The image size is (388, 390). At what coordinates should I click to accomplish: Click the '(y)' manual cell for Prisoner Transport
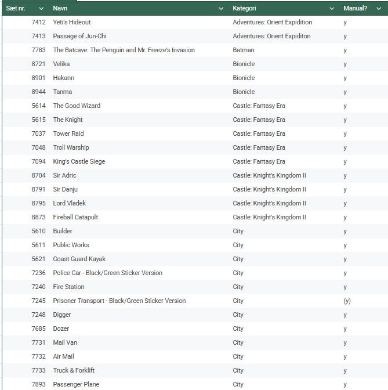point(364,301)
